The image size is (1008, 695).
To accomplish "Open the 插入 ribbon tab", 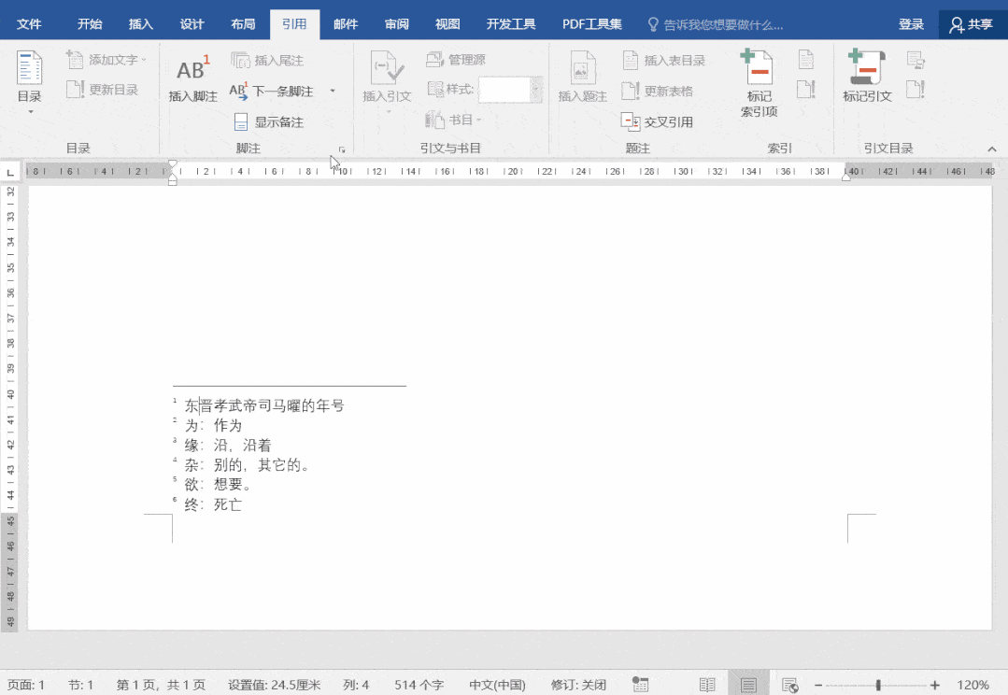I will pyautogui.click(x=141, y=24).
